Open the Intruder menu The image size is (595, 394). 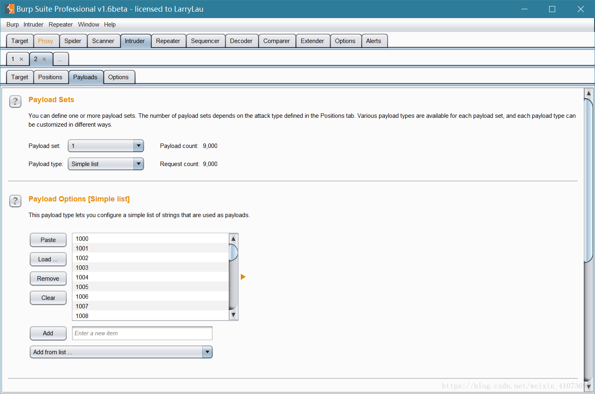point(33,25)
